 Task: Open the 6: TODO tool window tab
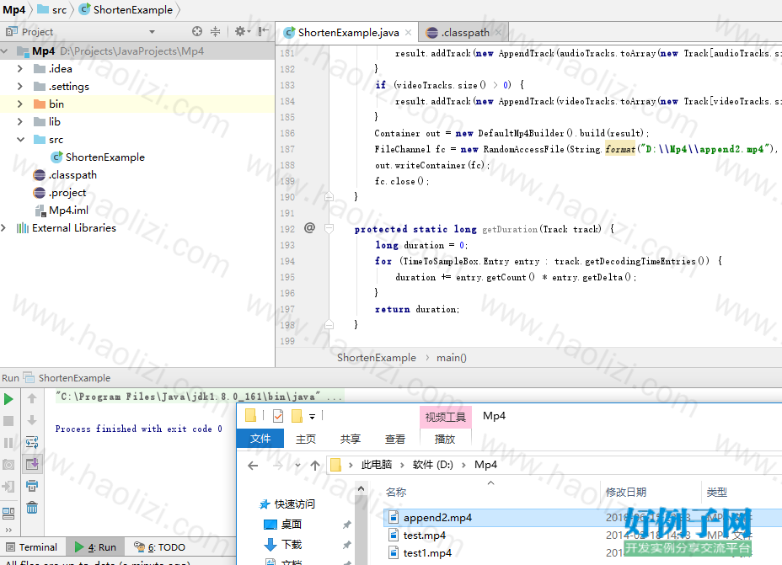[160, 547]
